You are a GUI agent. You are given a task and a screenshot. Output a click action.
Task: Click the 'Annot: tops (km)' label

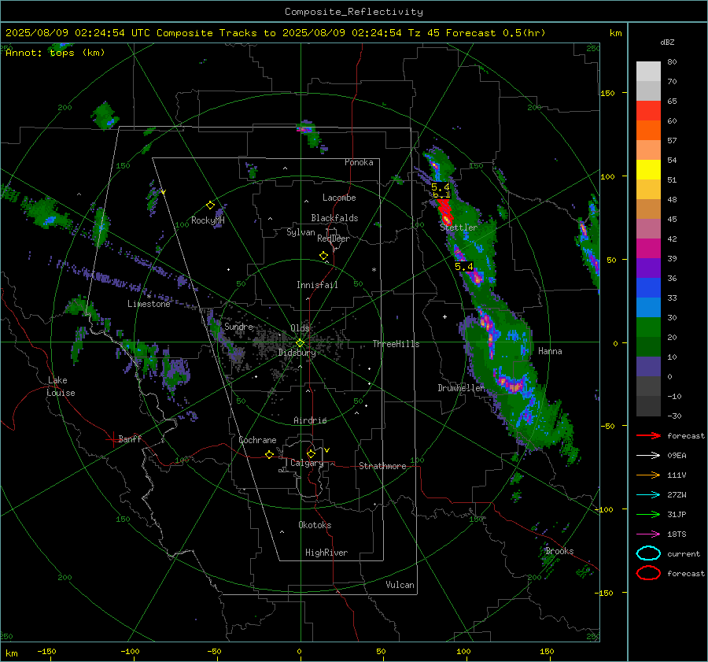[55, 53]
